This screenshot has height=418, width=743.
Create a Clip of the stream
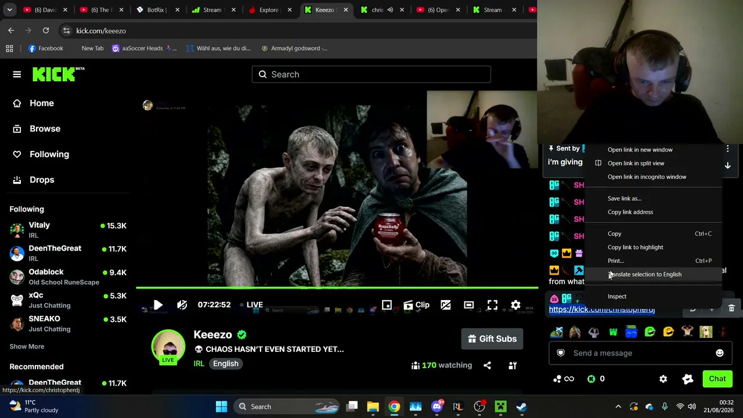416,305
